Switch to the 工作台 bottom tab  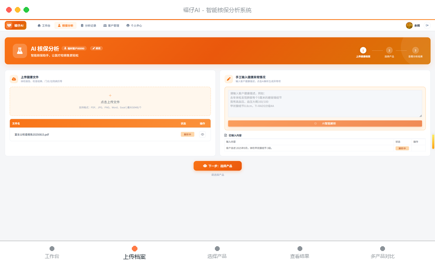point(52,253)
